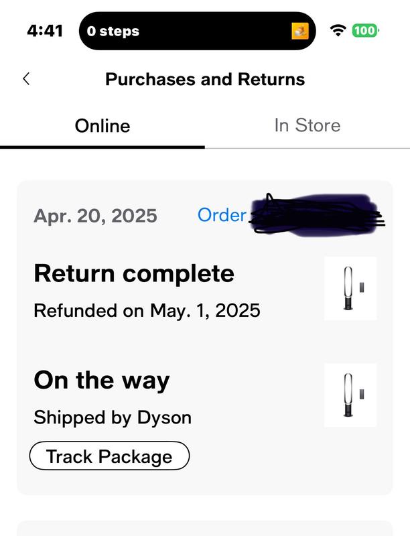Tap the battery level indicator

[x=365, y=30]
